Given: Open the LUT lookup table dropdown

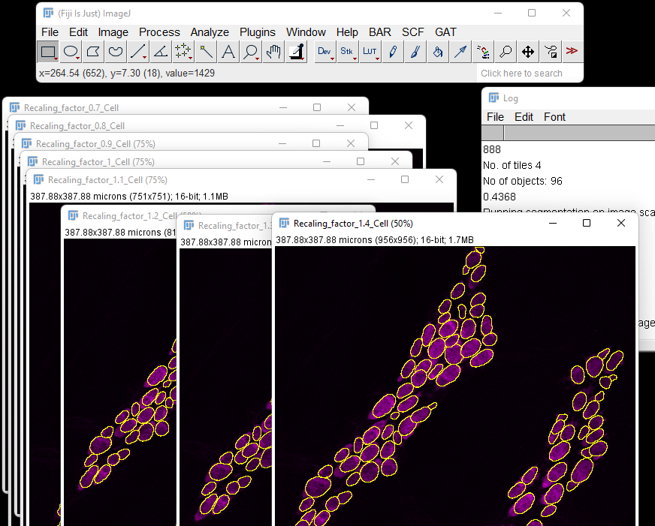Looking at the screenshot, I should [370, 52].
